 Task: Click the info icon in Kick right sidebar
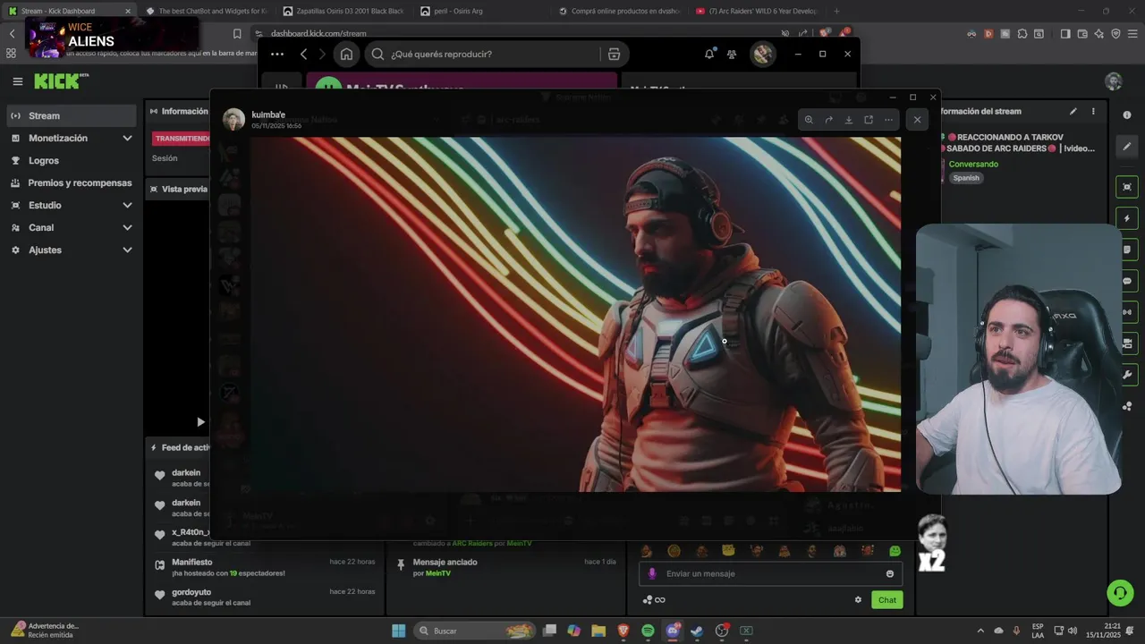click(1127, 115)
